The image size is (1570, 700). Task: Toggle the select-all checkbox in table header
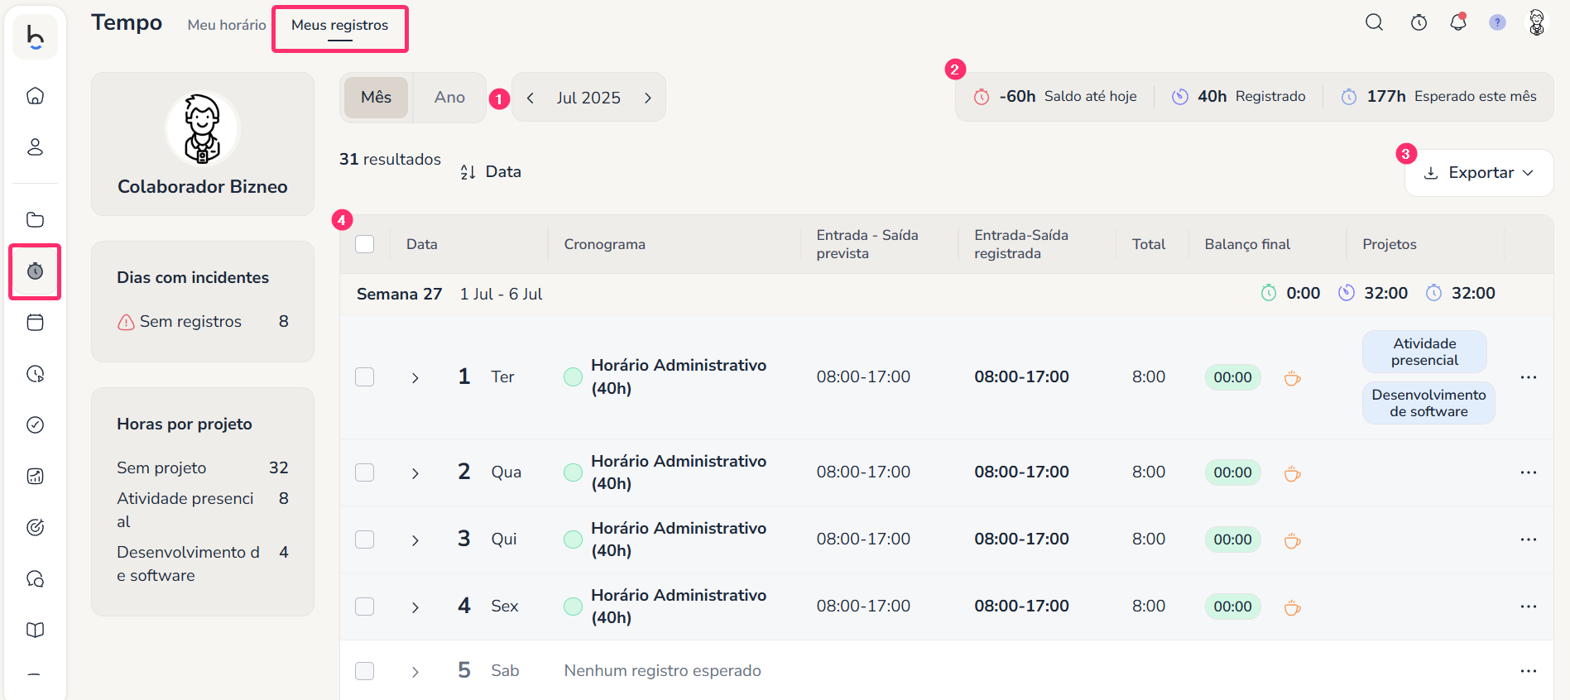[364, 244]
